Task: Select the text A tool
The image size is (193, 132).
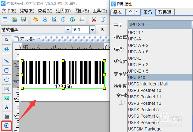Action: (7, 107)
